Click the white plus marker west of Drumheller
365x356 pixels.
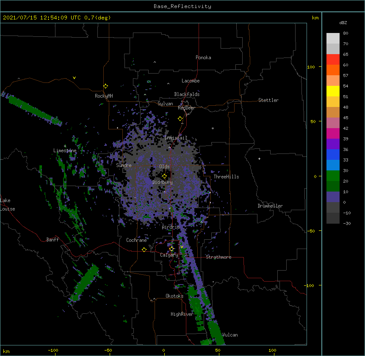click(259, 159)
